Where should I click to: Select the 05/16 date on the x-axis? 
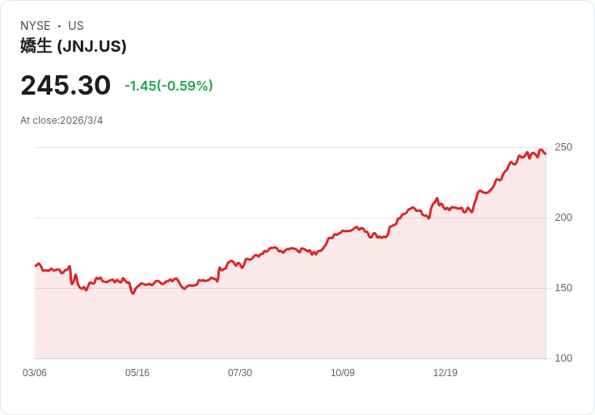(x=137, y=373)
